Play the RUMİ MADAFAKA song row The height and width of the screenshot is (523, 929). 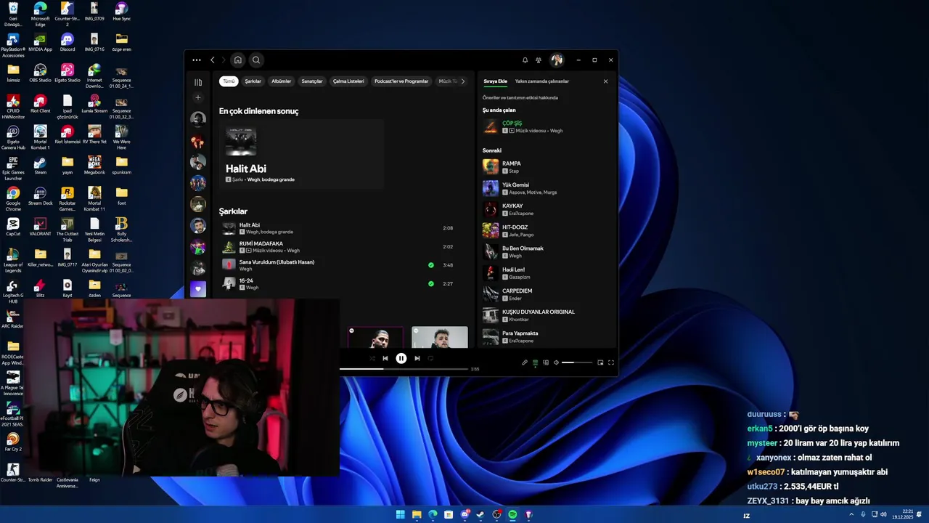click(337, 247)
